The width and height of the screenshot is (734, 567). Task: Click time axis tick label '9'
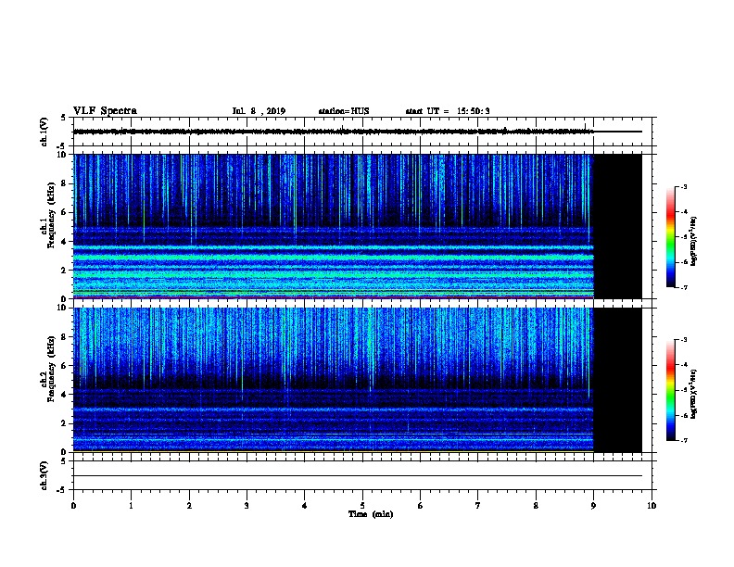click(593, 506)
